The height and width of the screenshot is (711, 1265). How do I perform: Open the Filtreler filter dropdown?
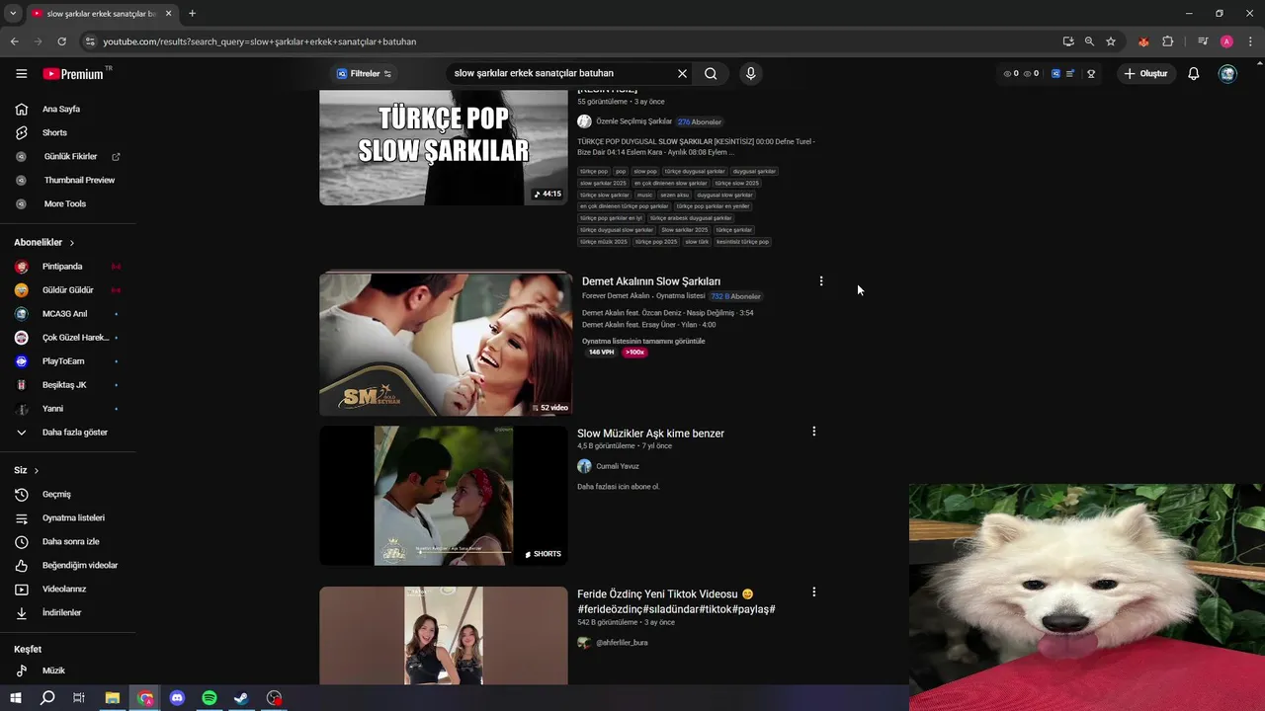click(x=364, y=73)
